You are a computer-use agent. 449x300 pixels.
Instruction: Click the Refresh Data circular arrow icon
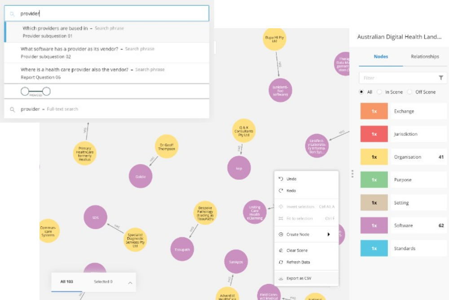(x=281, y=262)
